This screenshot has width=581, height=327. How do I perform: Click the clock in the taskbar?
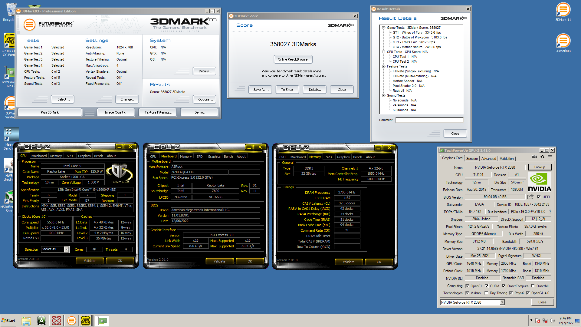coord(566,321)
